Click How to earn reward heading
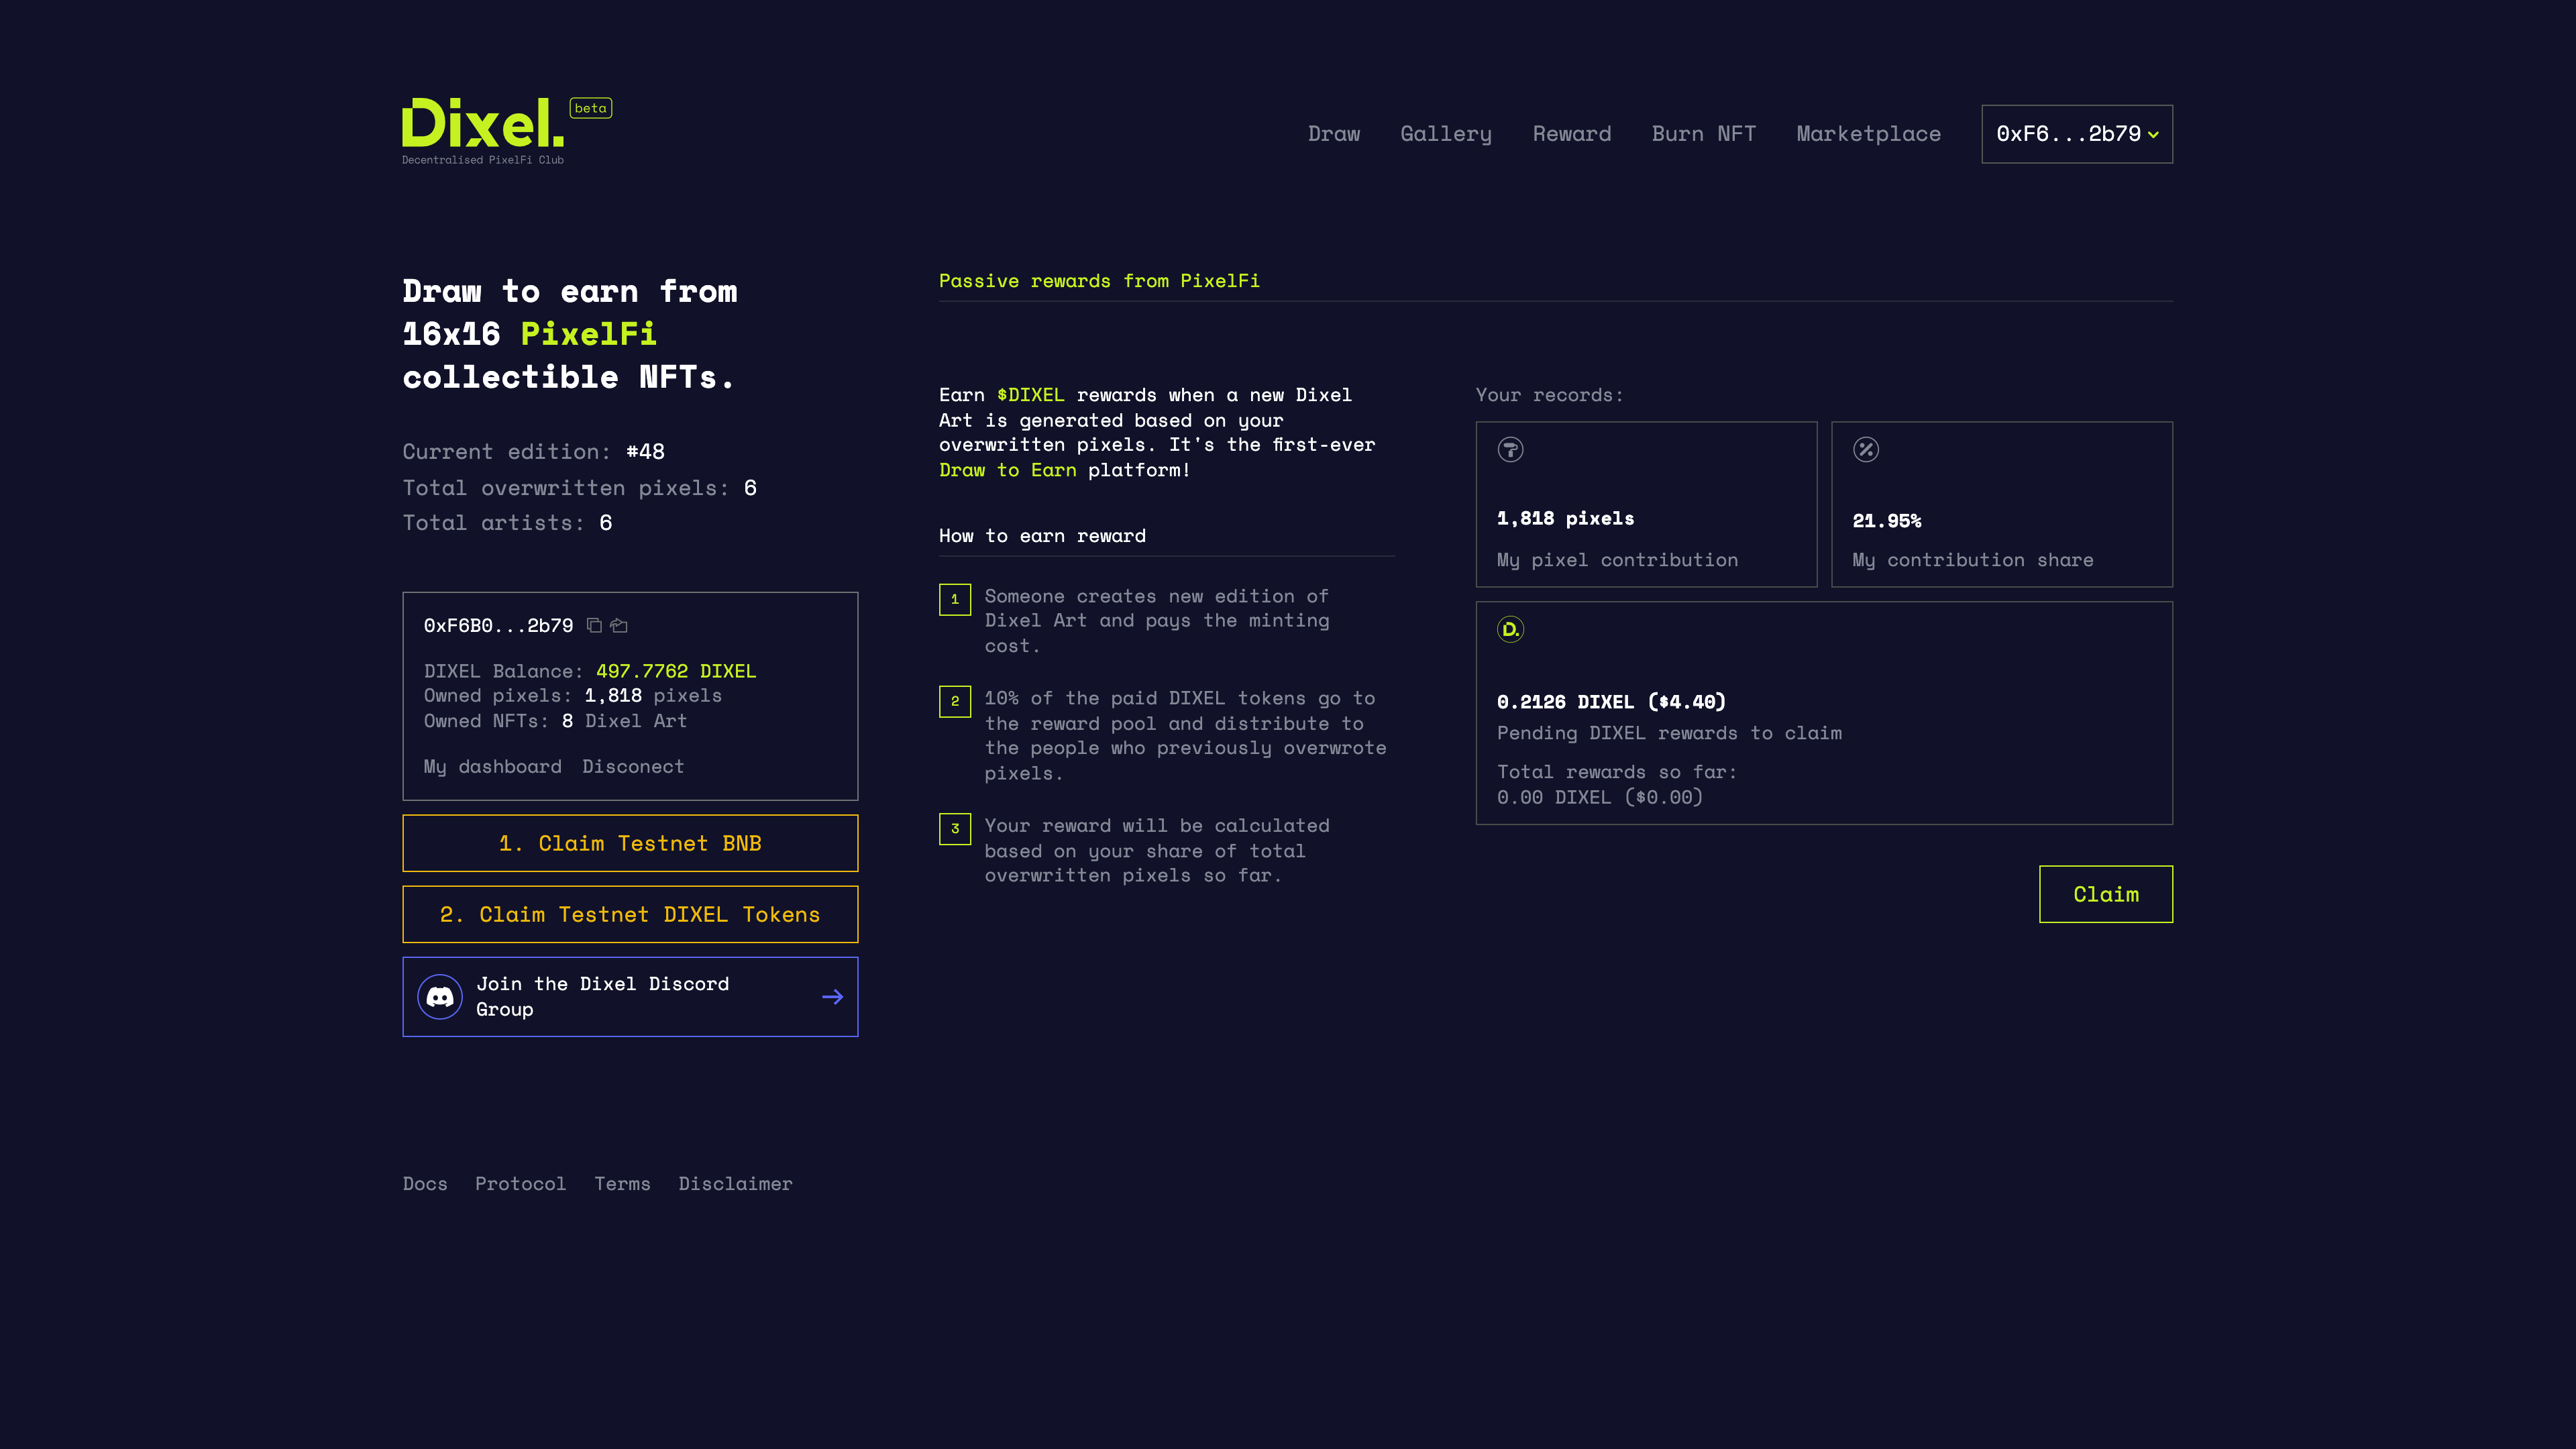 click(x=1042, y=536)
